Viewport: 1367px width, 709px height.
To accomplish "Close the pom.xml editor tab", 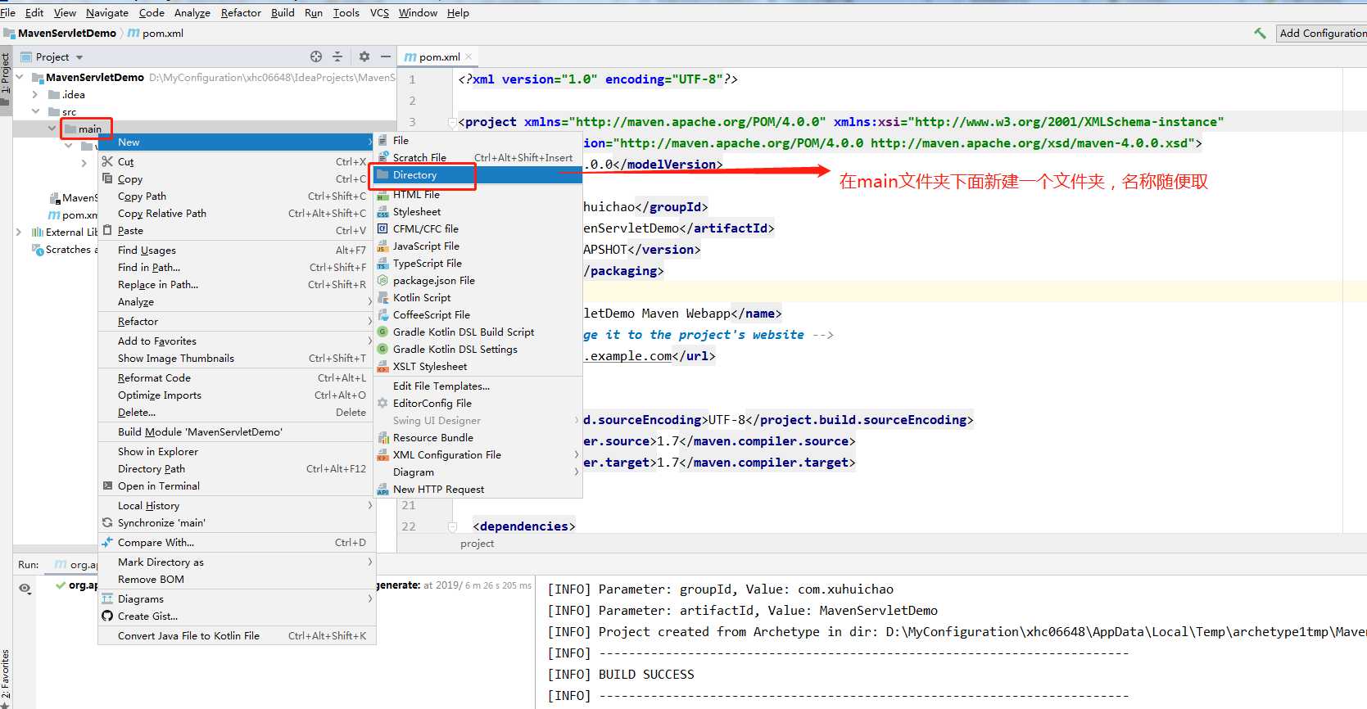I will [468, 56].
